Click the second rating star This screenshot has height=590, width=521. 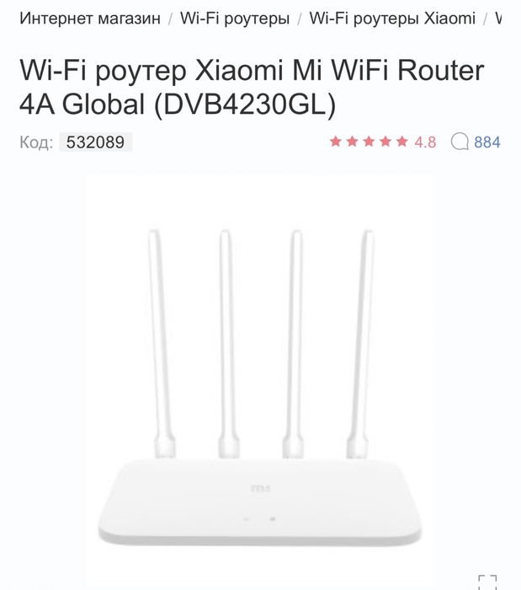(352, 142)
